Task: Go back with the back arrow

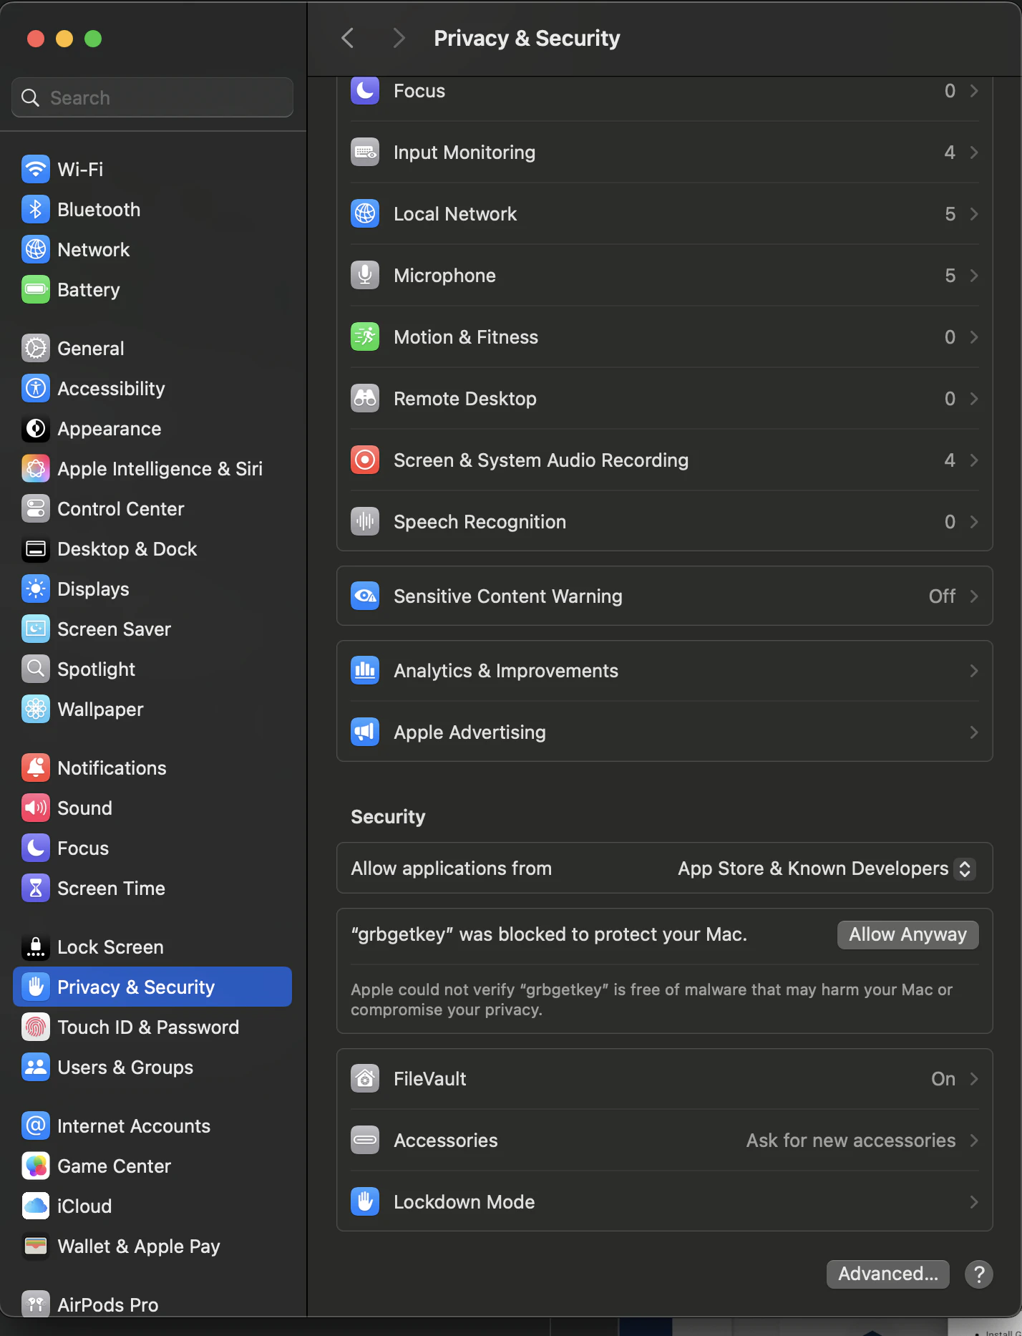Action: (x=348, y=38)
